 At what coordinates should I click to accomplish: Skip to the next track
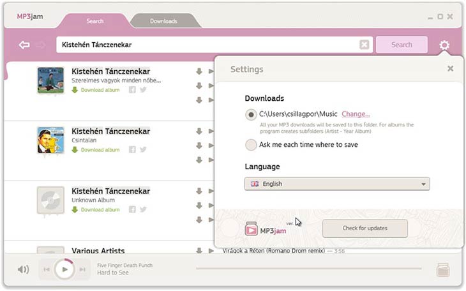click(x=82, y=270)
